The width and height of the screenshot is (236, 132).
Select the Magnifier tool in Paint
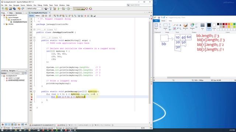pyautogui.click(x=180, y=28)
